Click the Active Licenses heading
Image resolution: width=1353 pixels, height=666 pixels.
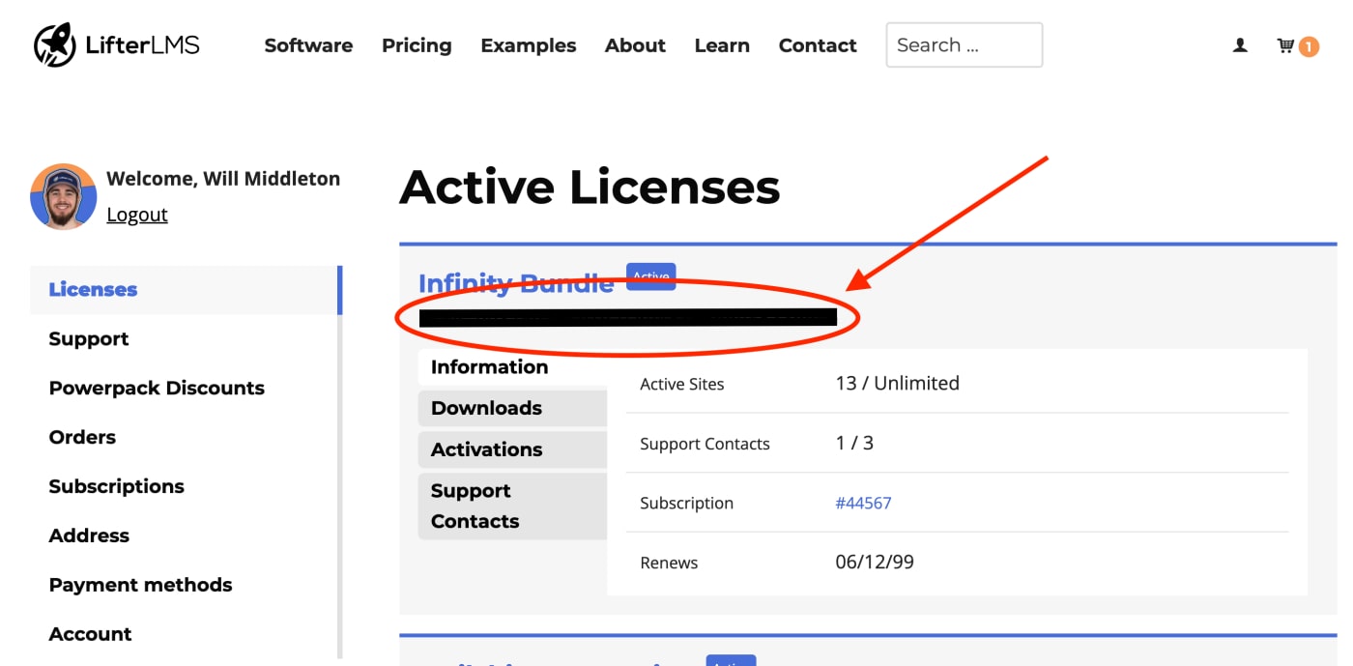point(590,187)
